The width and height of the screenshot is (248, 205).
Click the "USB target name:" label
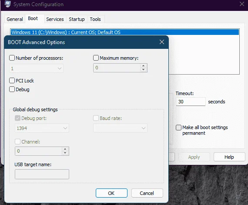33,164
